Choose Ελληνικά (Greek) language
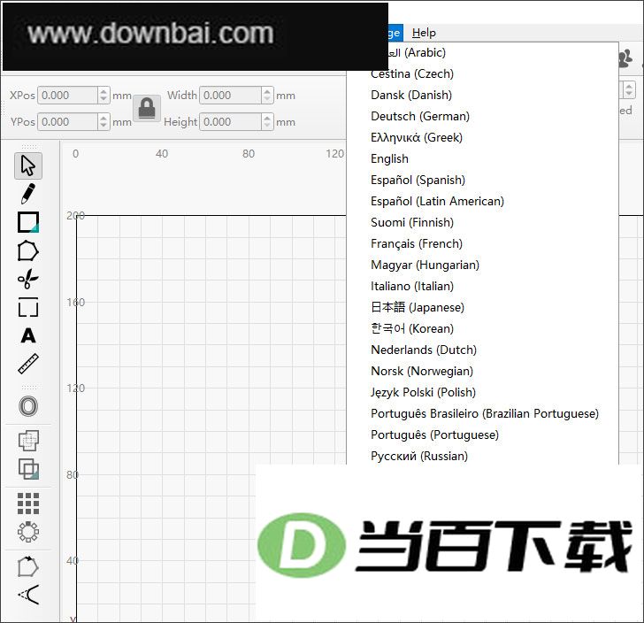This screenshot has height=623, width=644. pos(483,138)
